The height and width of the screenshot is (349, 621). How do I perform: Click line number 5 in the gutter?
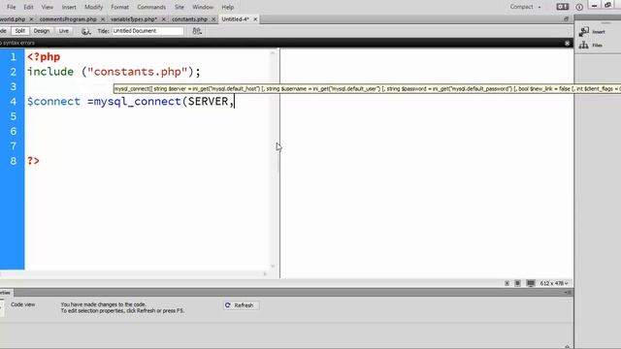13,116
